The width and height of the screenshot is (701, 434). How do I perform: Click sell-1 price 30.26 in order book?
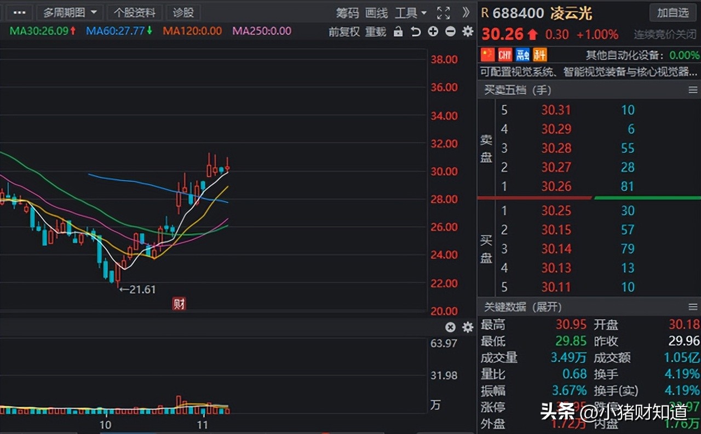(x=556, y=186)
